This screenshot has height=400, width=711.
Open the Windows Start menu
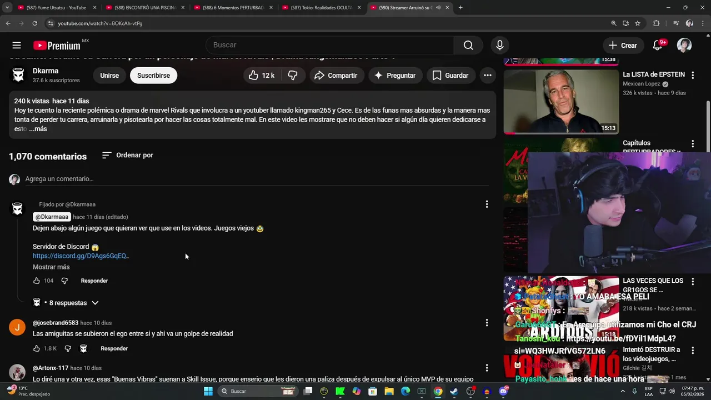click(208, 391)
